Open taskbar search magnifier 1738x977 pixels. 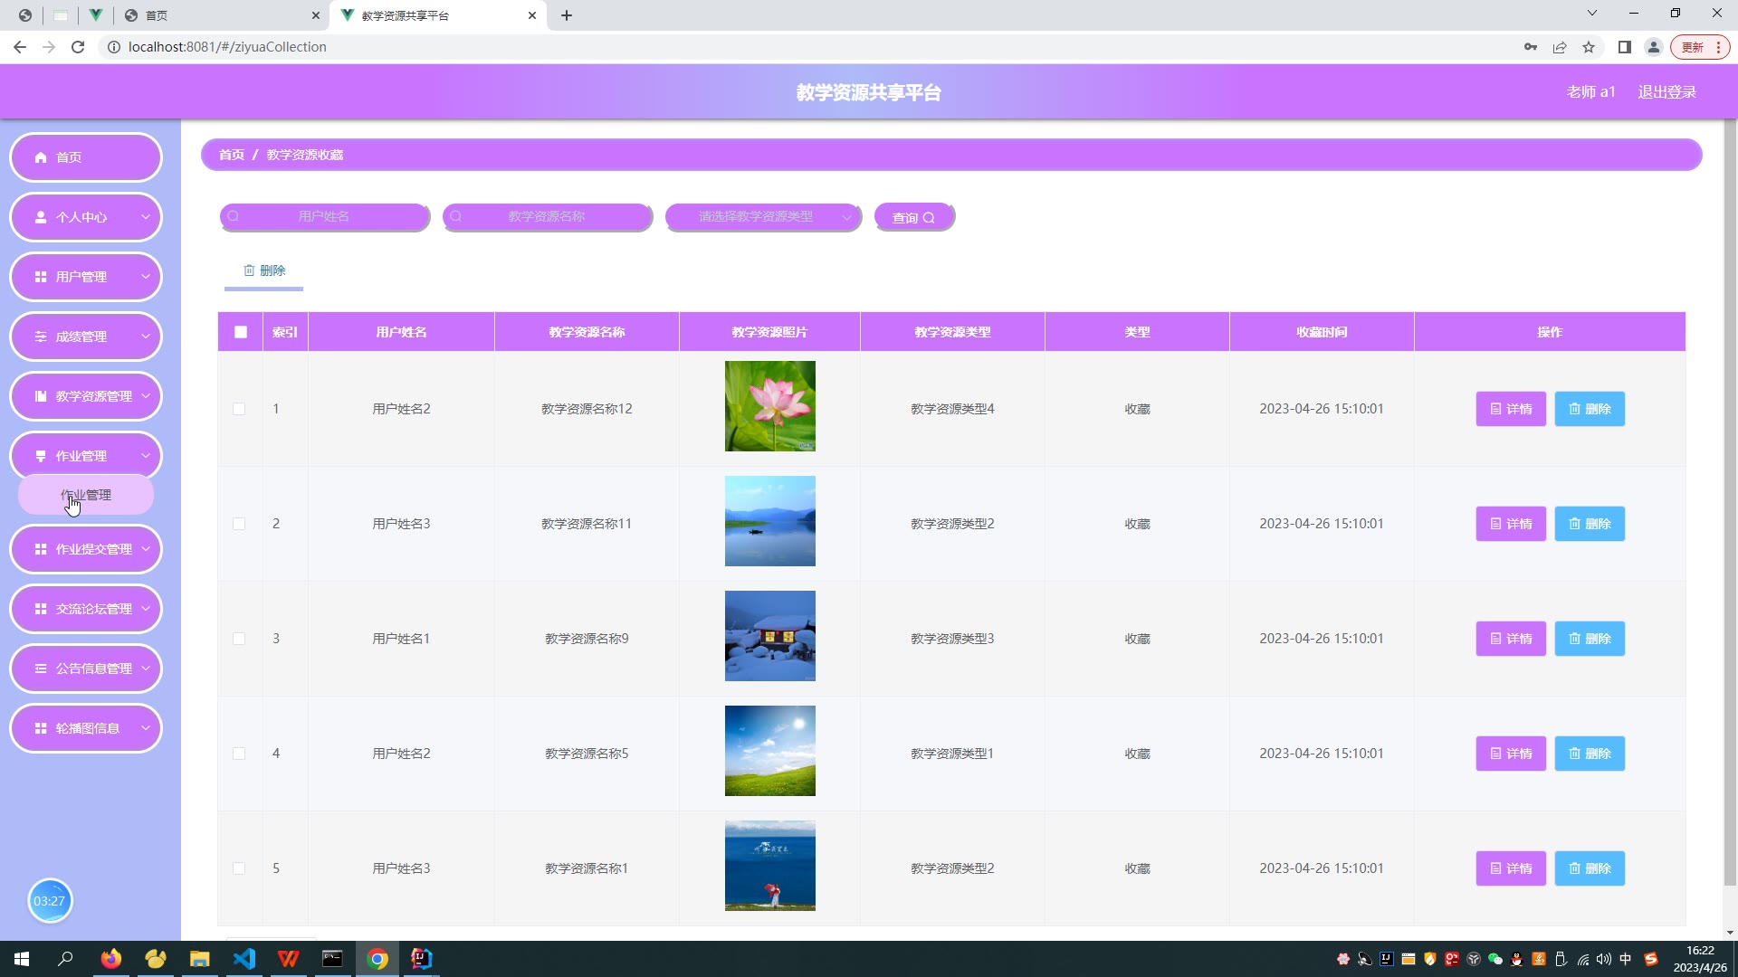point(65,959)
